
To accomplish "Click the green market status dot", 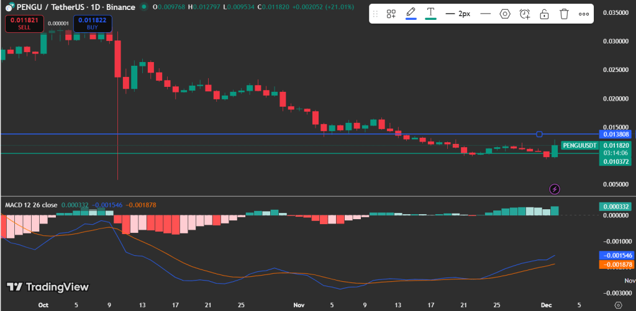I will click(x=142, y=7).
